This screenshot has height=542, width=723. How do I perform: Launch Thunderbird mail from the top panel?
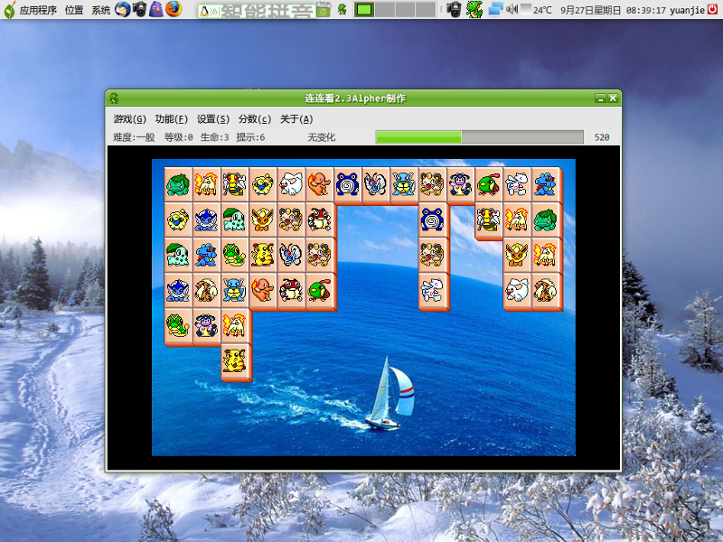tap(123, 9)
